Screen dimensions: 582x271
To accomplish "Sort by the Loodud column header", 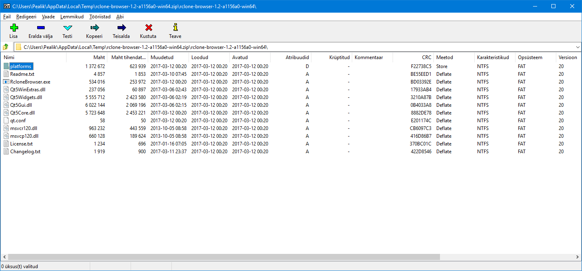I will (209, 57).
